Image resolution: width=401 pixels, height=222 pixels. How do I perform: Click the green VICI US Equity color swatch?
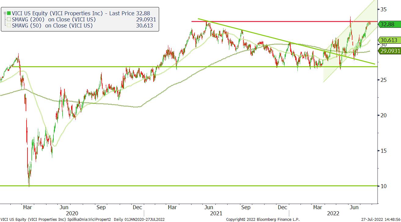[9, 13]
